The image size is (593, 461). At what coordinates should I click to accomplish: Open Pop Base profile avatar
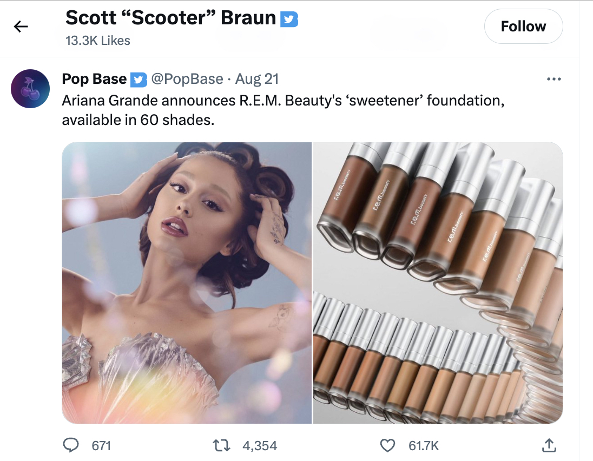coord(30,89)
